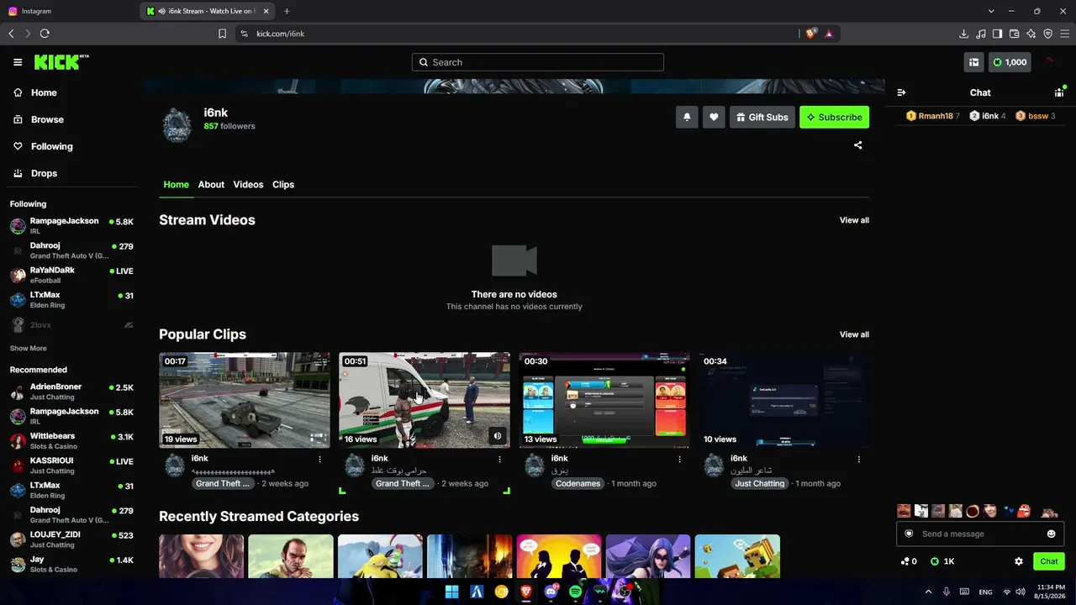Viewport: 1076px width, 605px height.
Task: Click the i6nk channel avatar
Action: tap(177, 125)
